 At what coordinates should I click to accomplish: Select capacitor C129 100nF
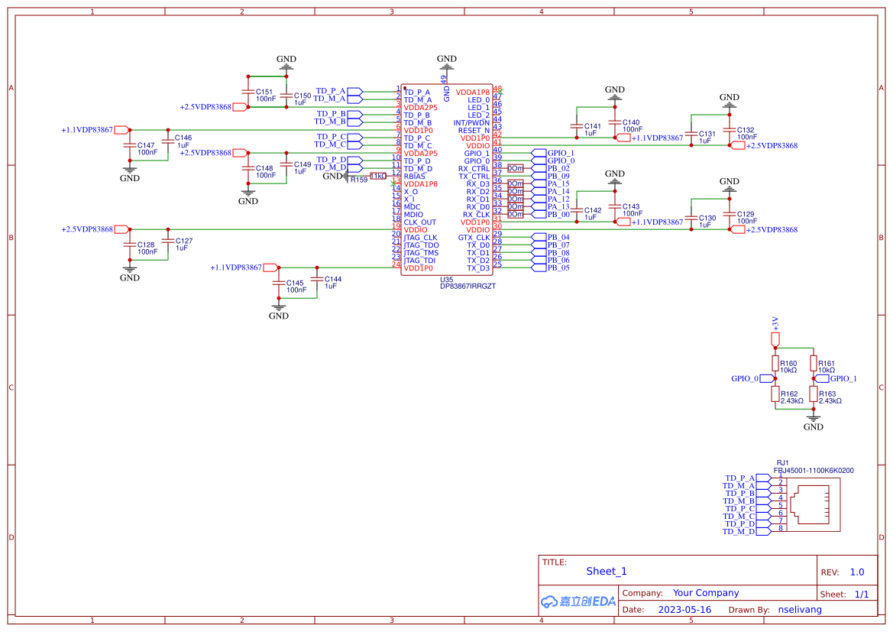(x=729, y=214)
